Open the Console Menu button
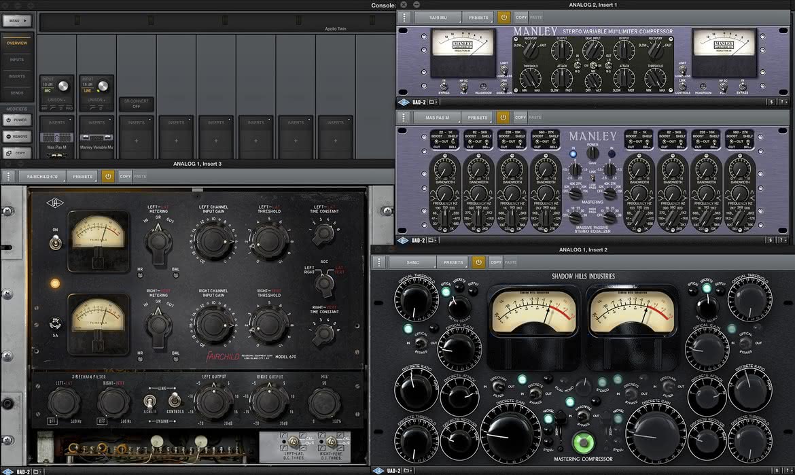Screen dimensions: 795x475 pos(17,21)
